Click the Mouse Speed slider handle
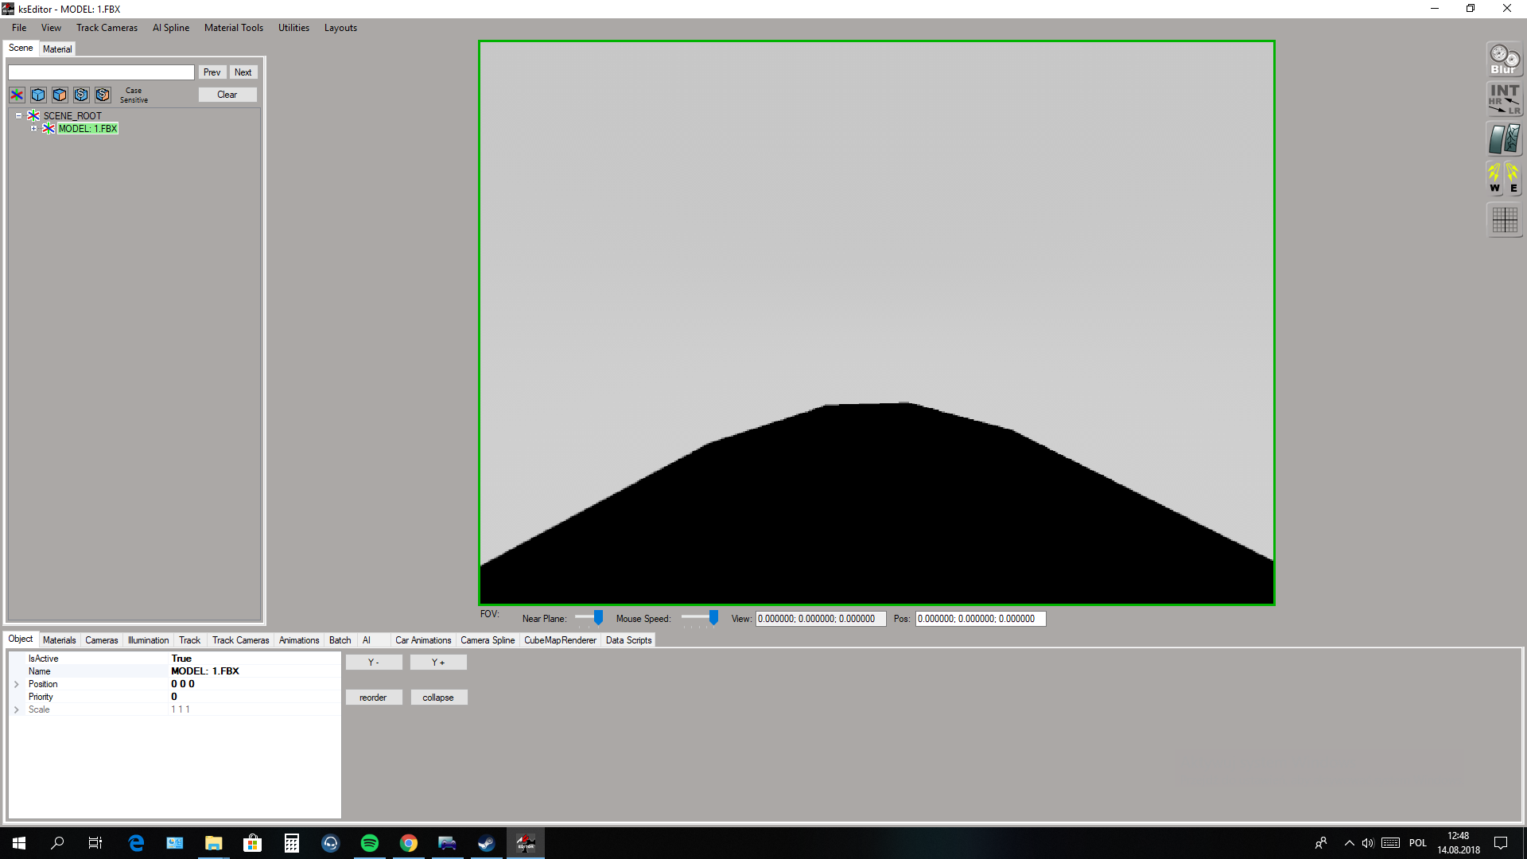 click(x=713, y=618)
